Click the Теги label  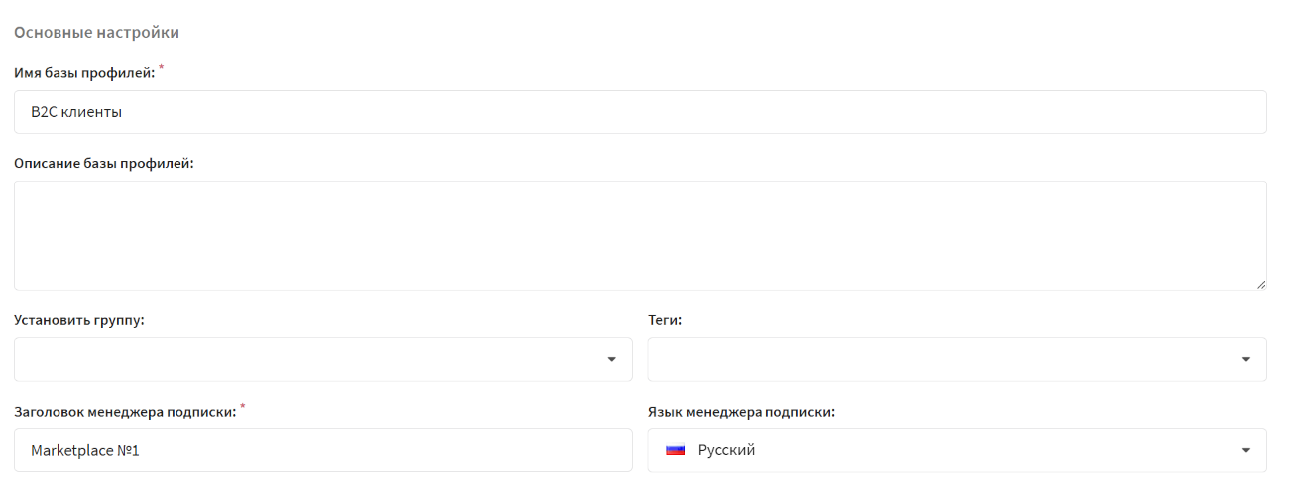665,321
